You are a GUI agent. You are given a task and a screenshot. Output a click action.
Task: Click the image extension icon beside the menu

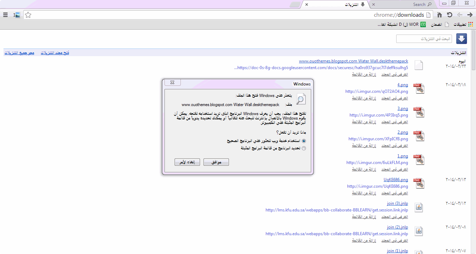[17, 15]
